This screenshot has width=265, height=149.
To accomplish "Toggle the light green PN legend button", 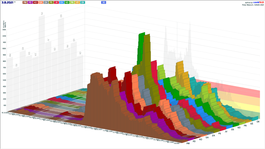I will click(x=72, y=2).
